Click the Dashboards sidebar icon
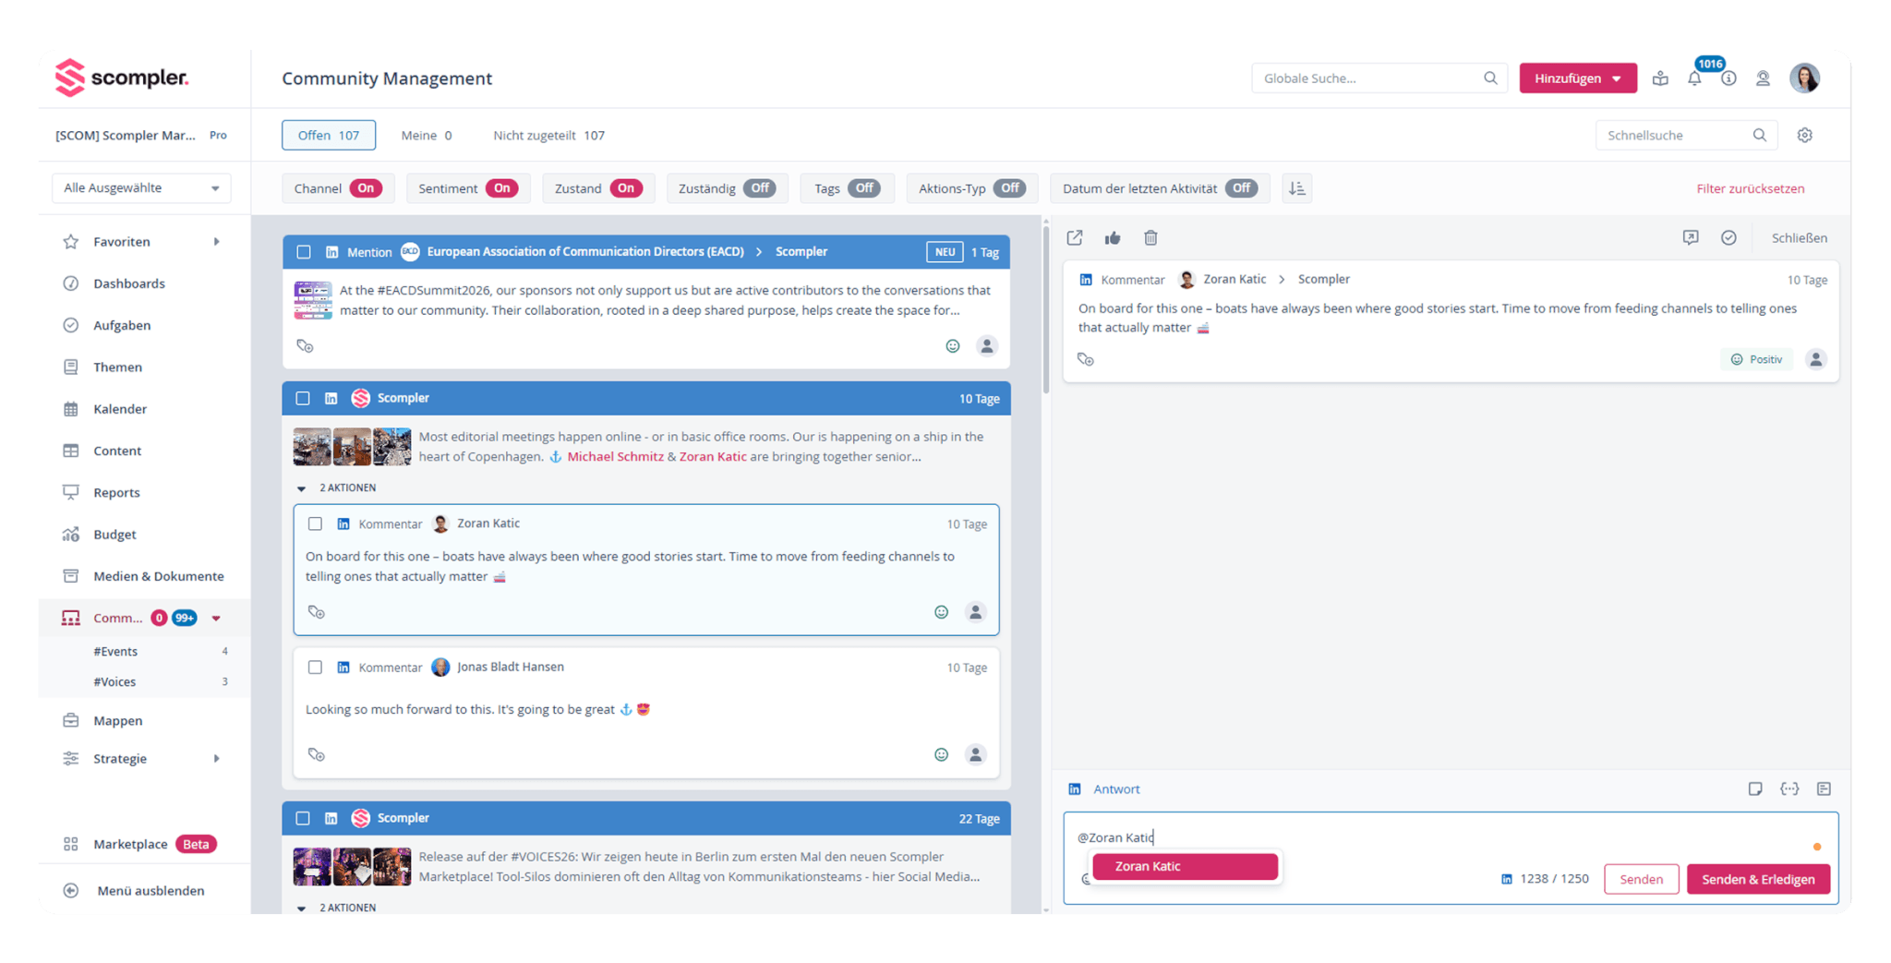The height and width of the screenshot is (963, 1891). coord(71,283)
